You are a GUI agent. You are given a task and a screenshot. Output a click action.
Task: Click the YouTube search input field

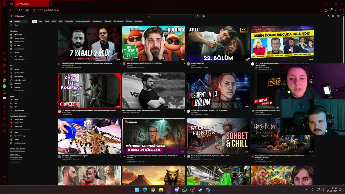click(171, 16)
